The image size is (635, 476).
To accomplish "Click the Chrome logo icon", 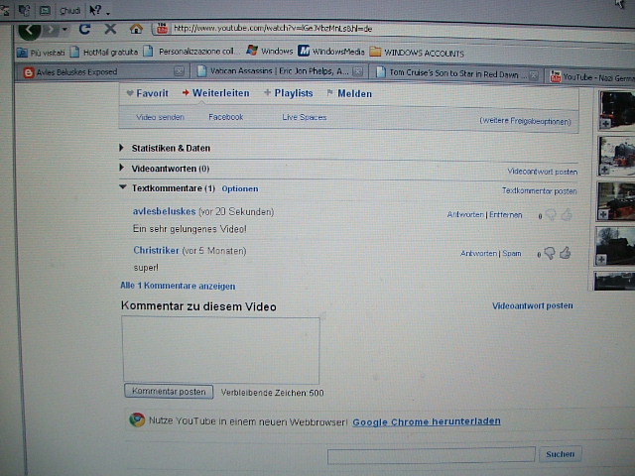I will tap(137, 419).
